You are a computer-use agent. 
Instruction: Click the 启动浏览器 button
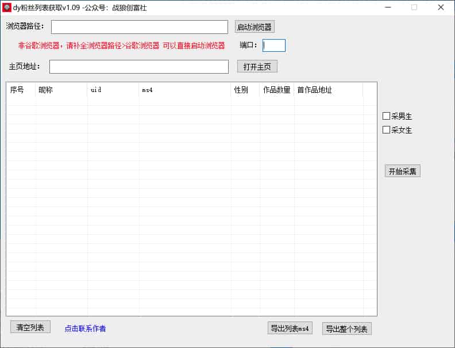pyautogui.click(x=255, y=27)
